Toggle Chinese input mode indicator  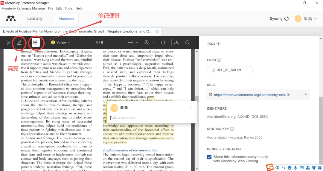tap(277, 168)
